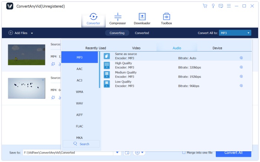Open settings gear for Same as source
Image resolution: width=260 pixels, height=162 pixels.
241,58
